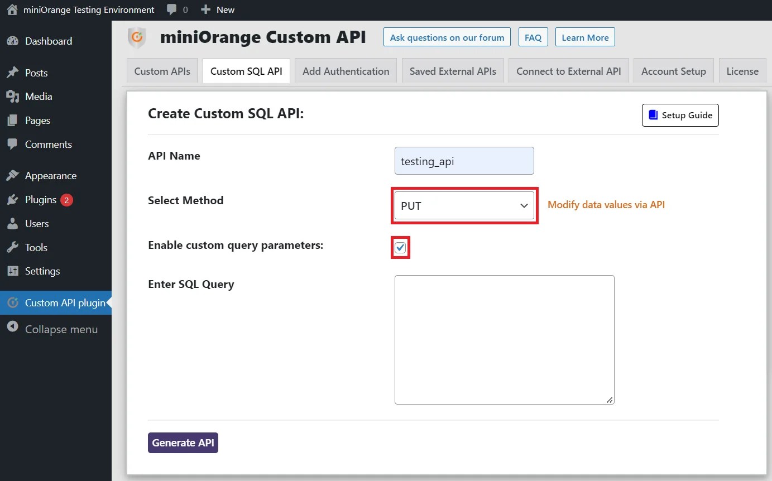Open the Settings sidebar icon
Viewport: 772px width, 481px height.
click(x=13, y=271)
